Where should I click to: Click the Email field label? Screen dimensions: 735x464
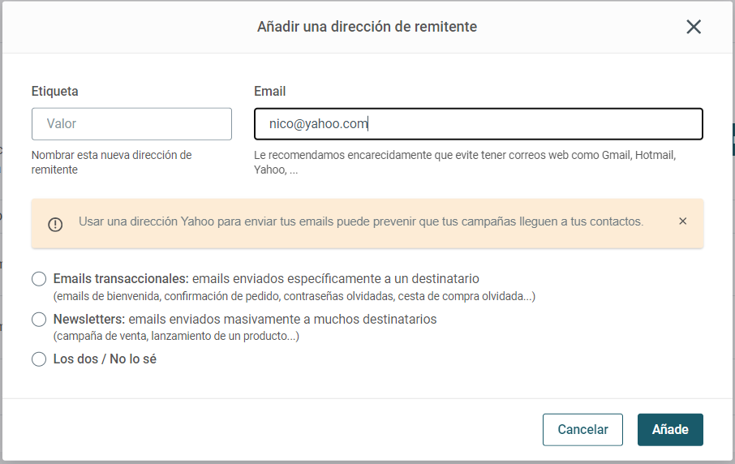tap(269, 91)
